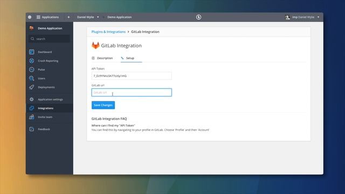
Task: Click the GitLab Integration FAQ heading
Action: (109, 119)
